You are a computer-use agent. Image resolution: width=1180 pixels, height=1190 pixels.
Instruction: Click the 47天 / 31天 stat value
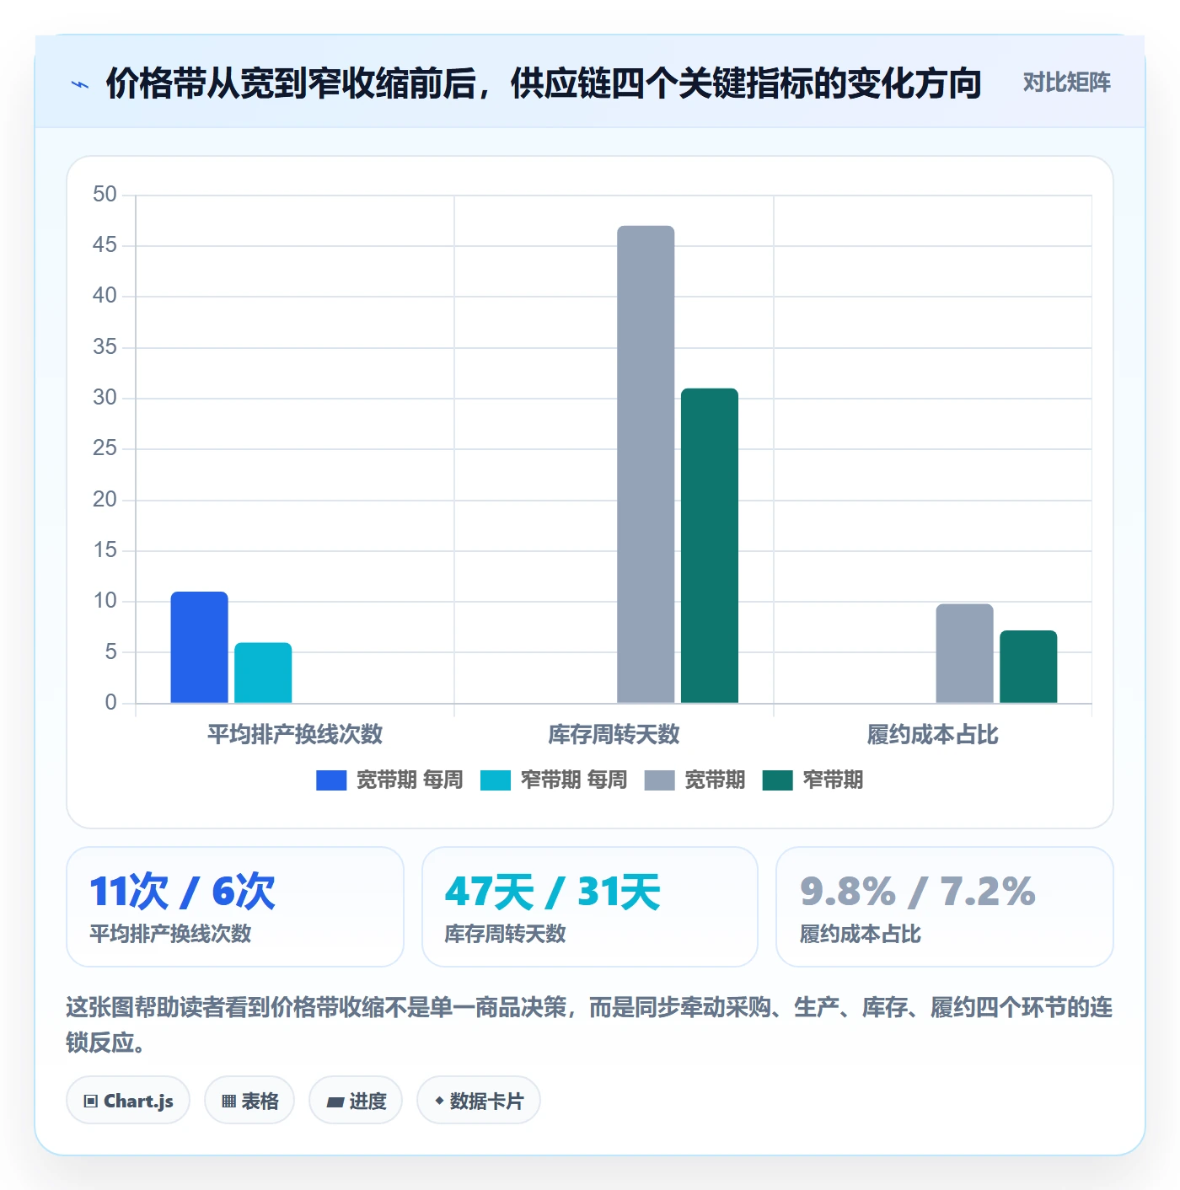(x=553, y=892)
